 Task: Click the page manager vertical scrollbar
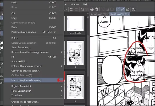pyautogui.click(x=88, y=56)
